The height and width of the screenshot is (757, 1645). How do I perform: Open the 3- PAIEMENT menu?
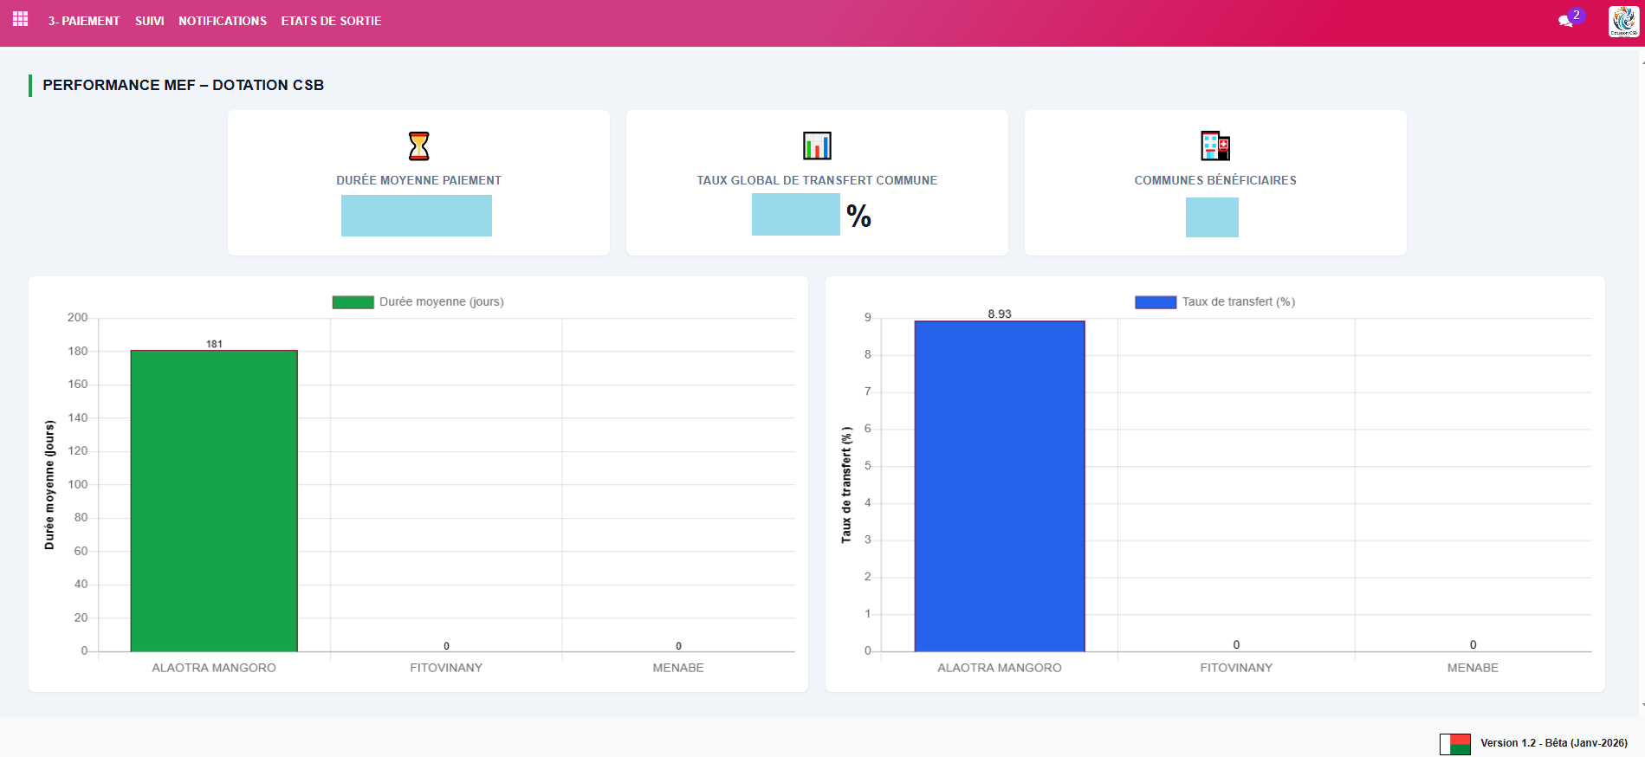click(x=84, y=21)
